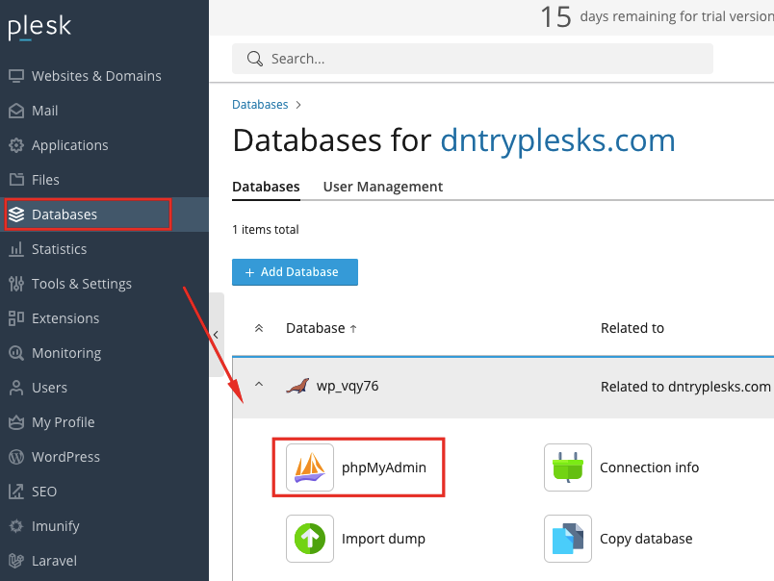
Task: Open Websites & Domains menu item
Action: 96,76
